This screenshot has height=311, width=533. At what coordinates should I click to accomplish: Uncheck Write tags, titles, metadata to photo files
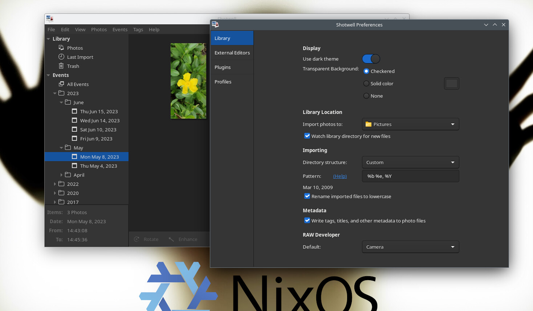[307, 220]
